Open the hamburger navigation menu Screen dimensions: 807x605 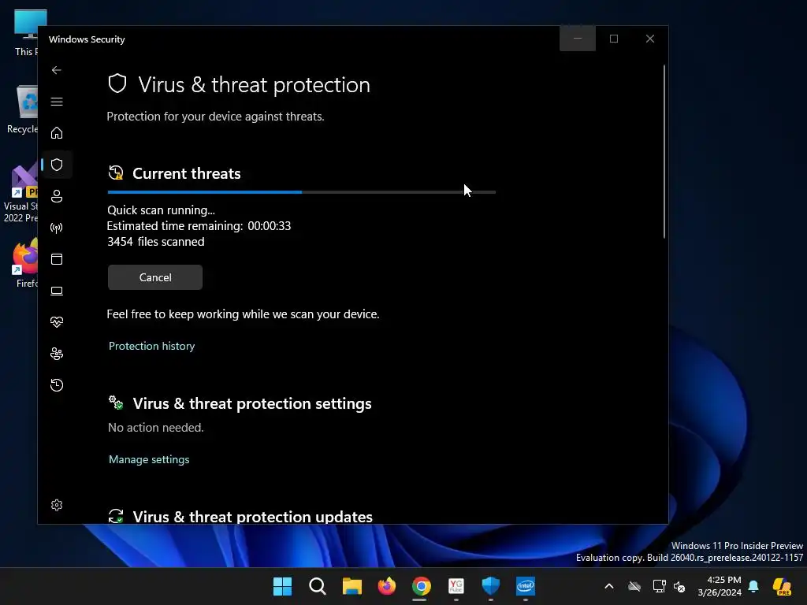tap(57, 102)
